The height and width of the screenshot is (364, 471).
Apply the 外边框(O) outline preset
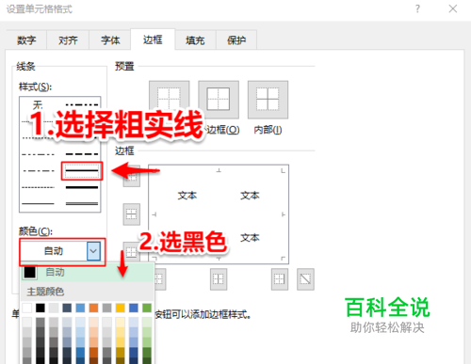click(x=219, y=100)
